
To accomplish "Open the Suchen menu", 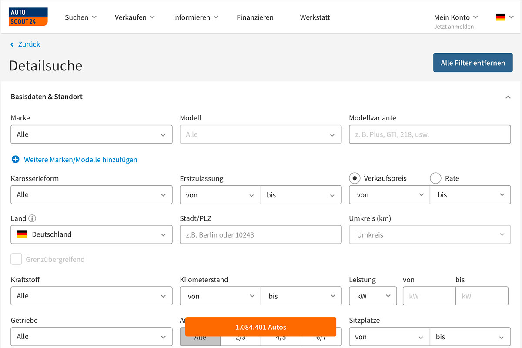I will tap(80, 17).
